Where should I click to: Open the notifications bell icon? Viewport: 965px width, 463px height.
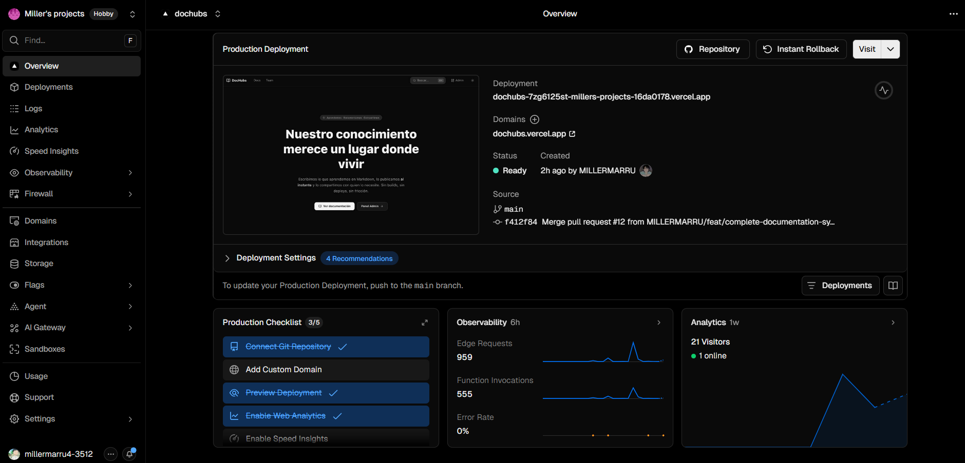coord(129,454)
